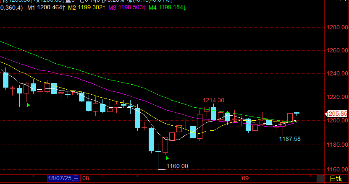Click the 1280.00 price axis label

337,27
